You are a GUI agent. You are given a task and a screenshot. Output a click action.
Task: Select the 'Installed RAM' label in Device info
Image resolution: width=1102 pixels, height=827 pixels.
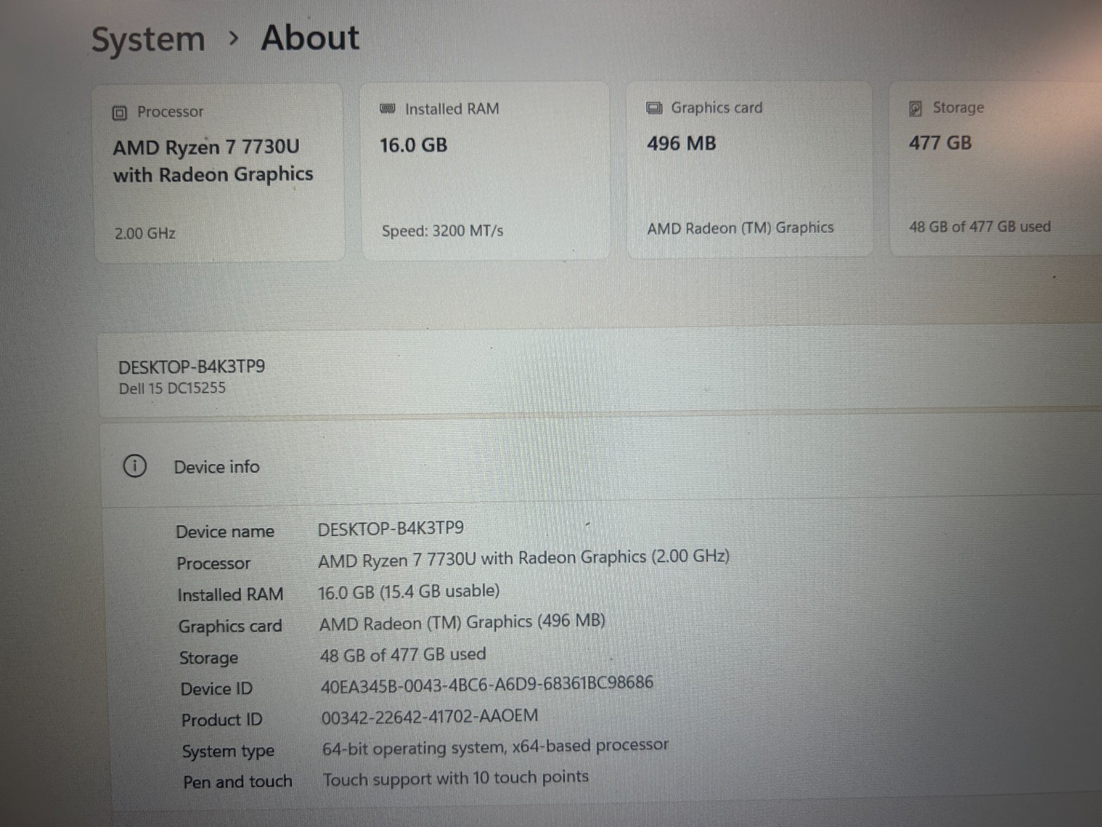click(230, 595)
